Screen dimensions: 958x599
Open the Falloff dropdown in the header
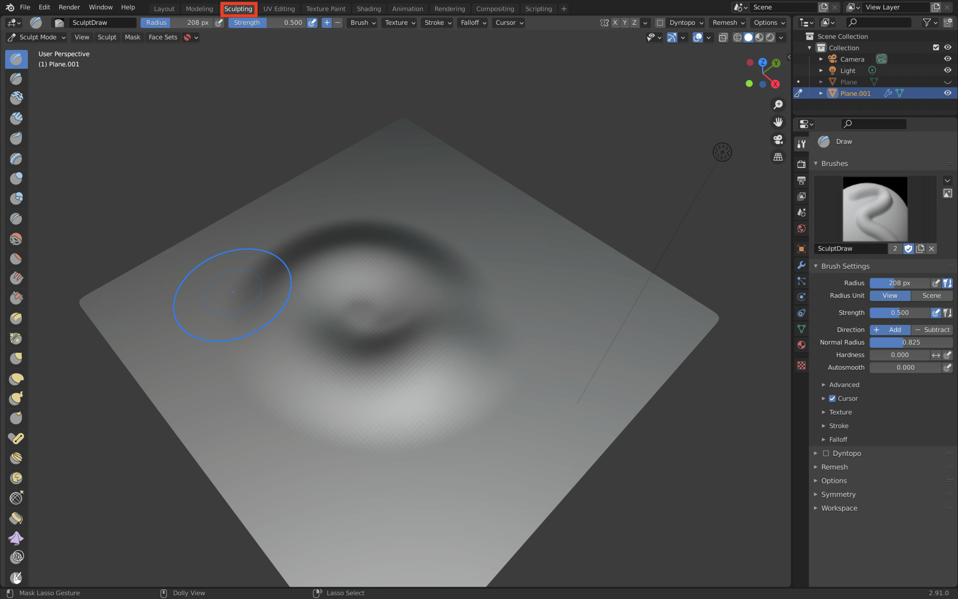click(472, 22)
